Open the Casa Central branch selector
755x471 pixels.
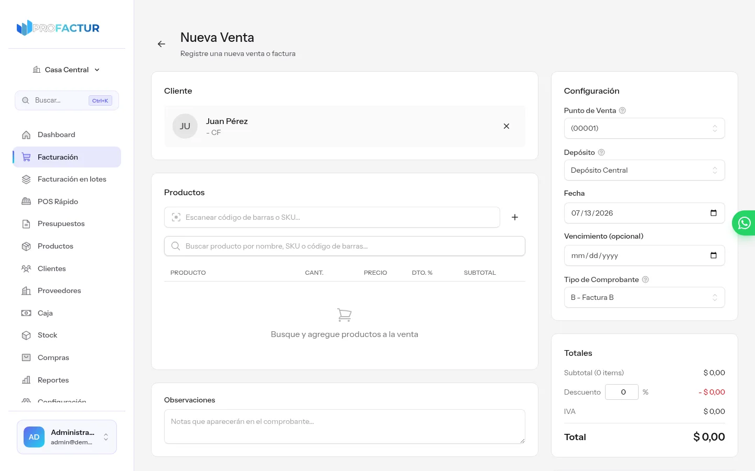(67, 70)
